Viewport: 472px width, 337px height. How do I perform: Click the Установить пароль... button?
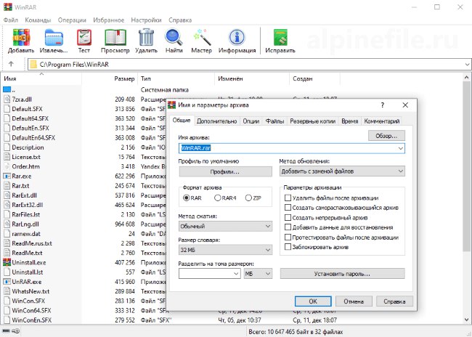click(x=342, y=274)
